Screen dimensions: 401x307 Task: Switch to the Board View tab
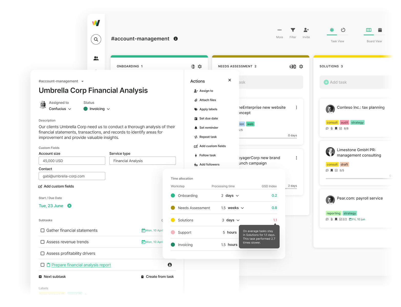click(x=369, y=30)
